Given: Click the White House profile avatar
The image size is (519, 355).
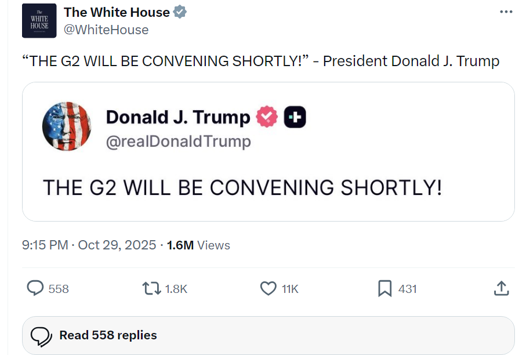Looking at the screenshot, I should click(x=39, y=21).
